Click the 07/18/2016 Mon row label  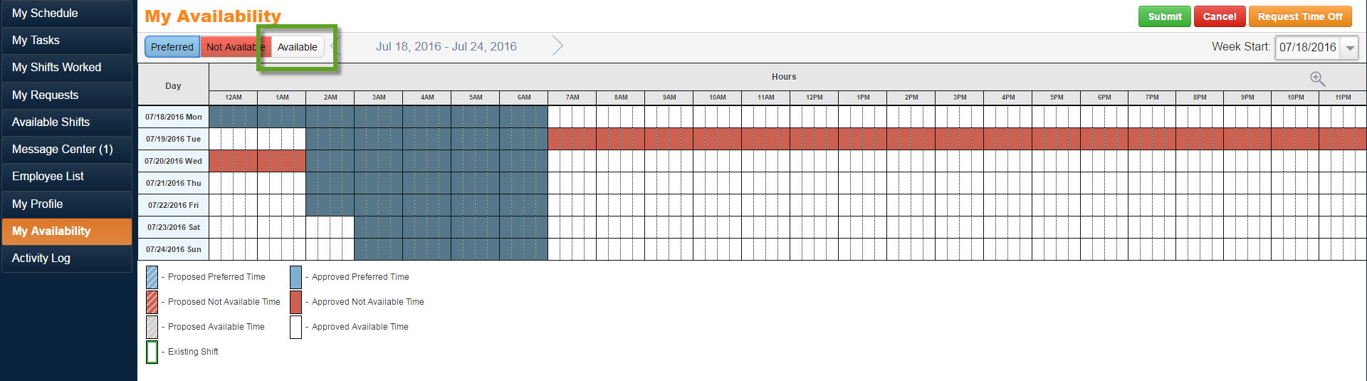click(174, 117)
